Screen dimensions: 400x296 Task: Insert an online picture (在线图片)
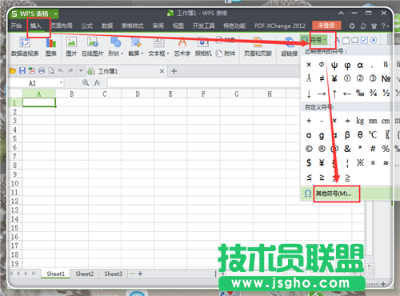click(92, 47)
